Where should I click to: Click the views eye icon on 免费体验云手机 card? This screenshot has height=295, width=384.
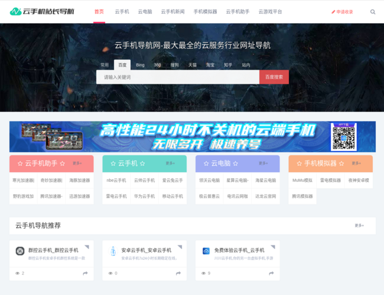(203, 273)
